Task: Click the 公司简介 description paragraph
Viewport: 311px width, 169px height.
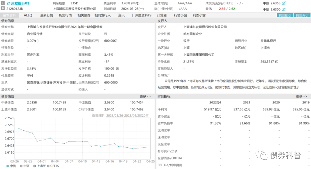Action: (232, 84)
